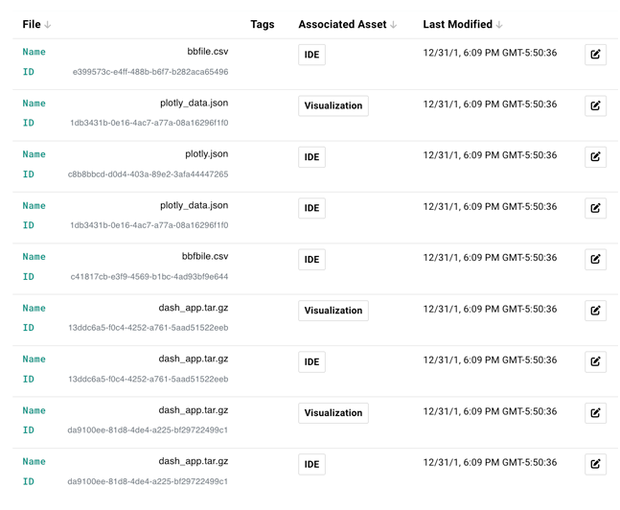Edit dash_app.tar.gz da9100ee IDE row
The width and height of the screenshot is (620, 510).
click(x=595, y=464)
